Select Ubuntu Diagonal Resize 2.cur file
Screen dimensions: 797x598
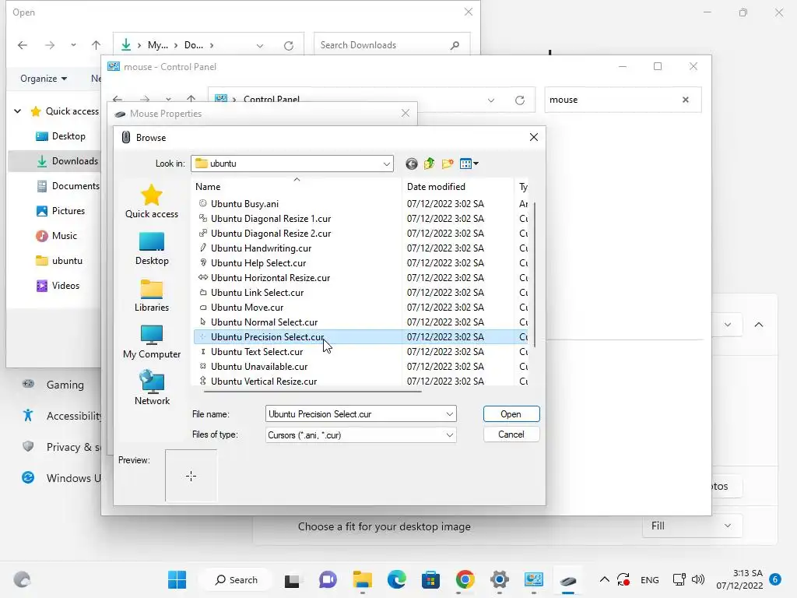click(270, 234)
